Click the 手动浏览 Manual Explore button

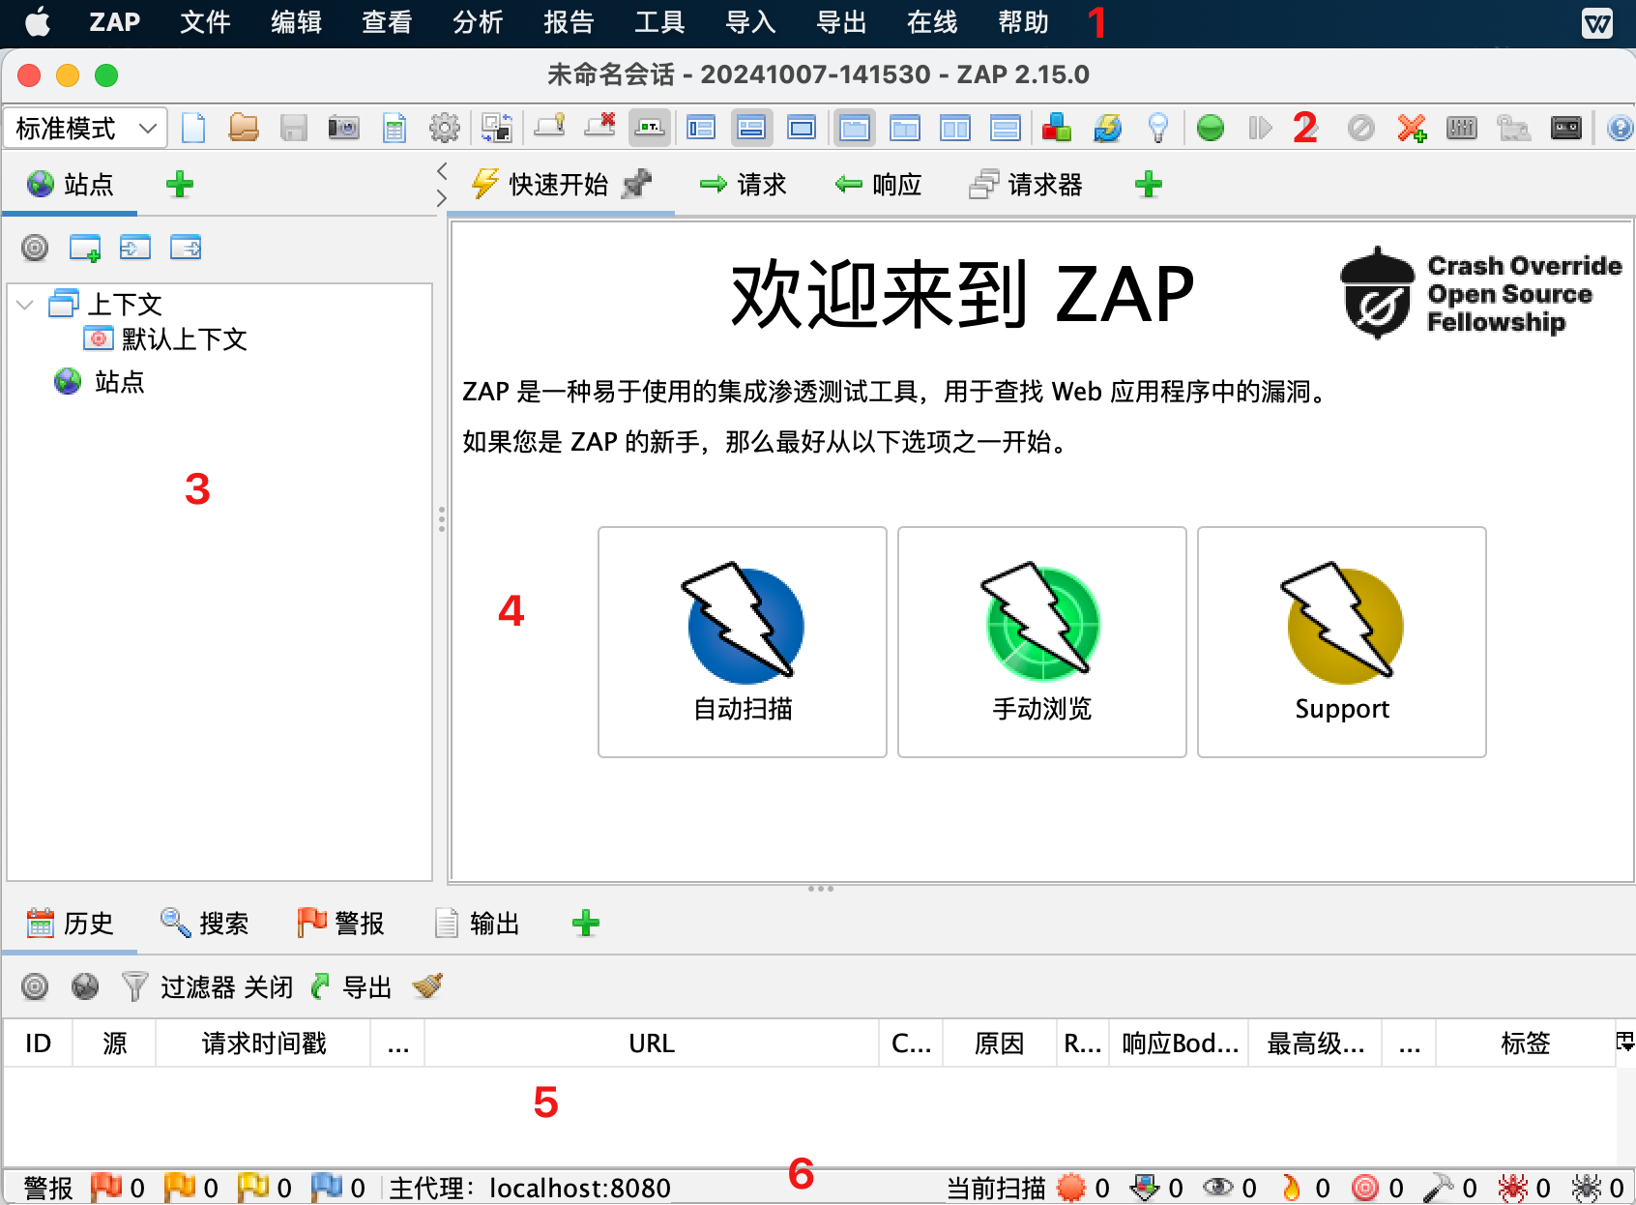1042,642
